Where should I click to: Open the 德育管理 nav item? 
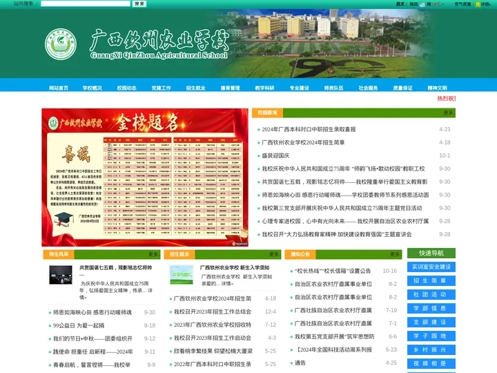click(x=230, y=88)
